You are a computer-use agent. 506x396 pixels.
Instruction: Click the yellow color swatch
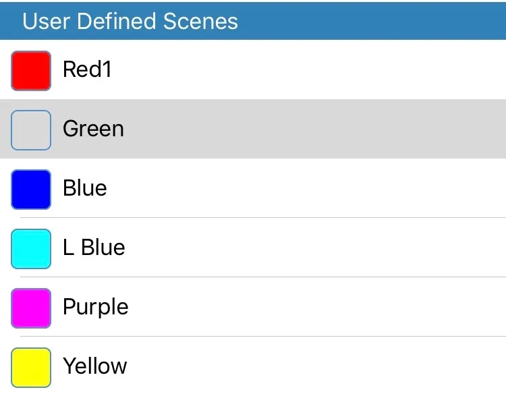(x=31, y=367)
